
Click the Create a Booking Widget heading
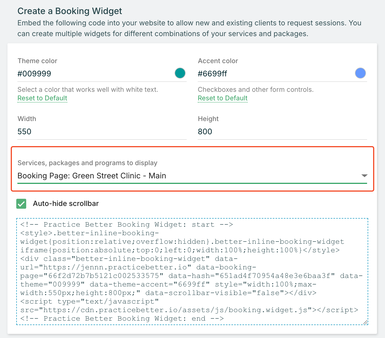coord(70,11)
